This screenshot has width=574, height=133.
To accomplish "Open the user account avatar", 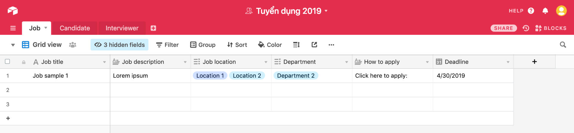I will (x=561, y=11).
